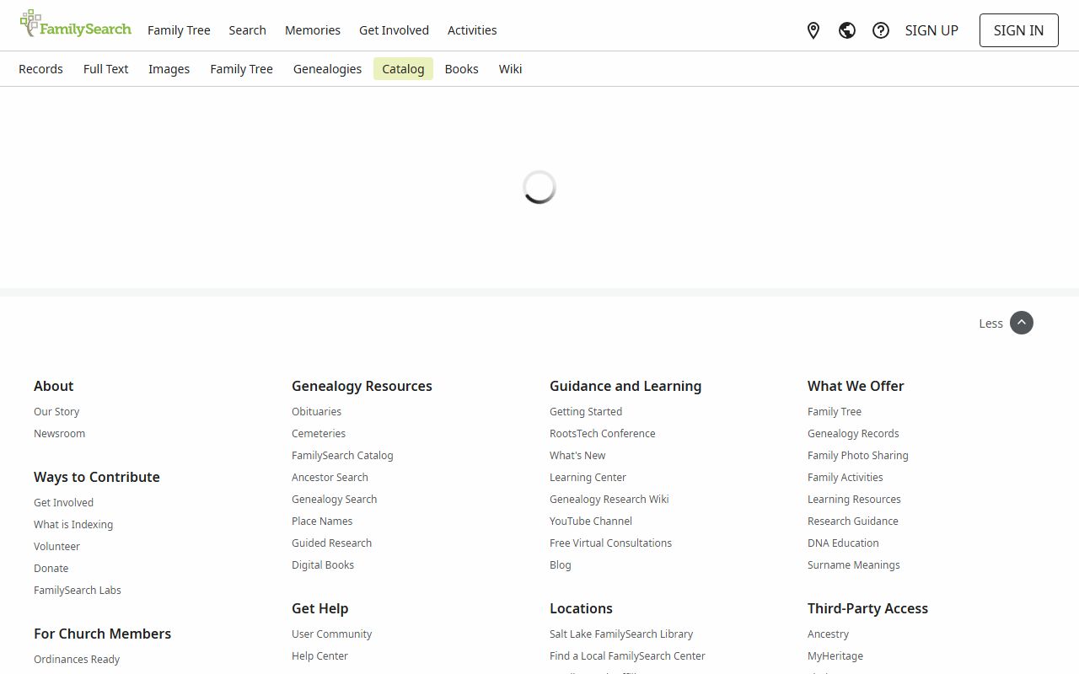The height and width of the screenshot is (674, 1079).
Task: Switch to the Genealogies tab
Action: click(x=327, y=69)
